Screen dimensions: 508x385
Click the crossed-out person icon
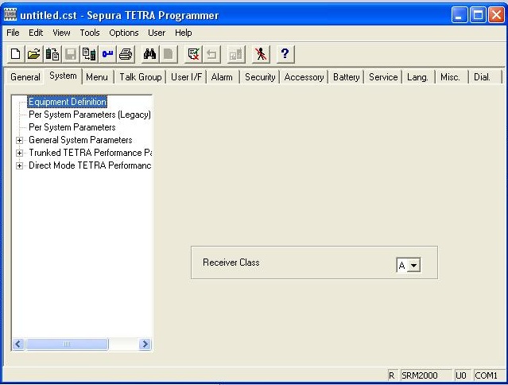tap(261, 54)
